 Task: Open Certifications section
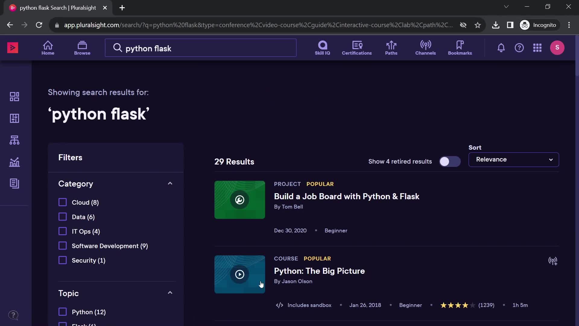[x=357, y=47]
